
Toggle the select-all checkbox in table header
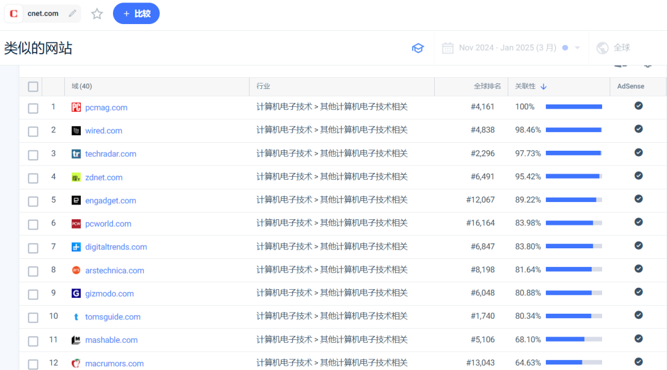click(33, 86)
